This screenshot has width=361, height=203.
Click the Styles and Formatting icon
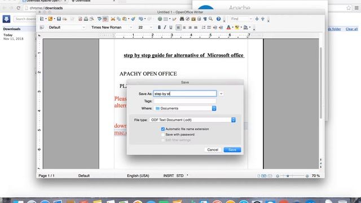click(42, 28)
